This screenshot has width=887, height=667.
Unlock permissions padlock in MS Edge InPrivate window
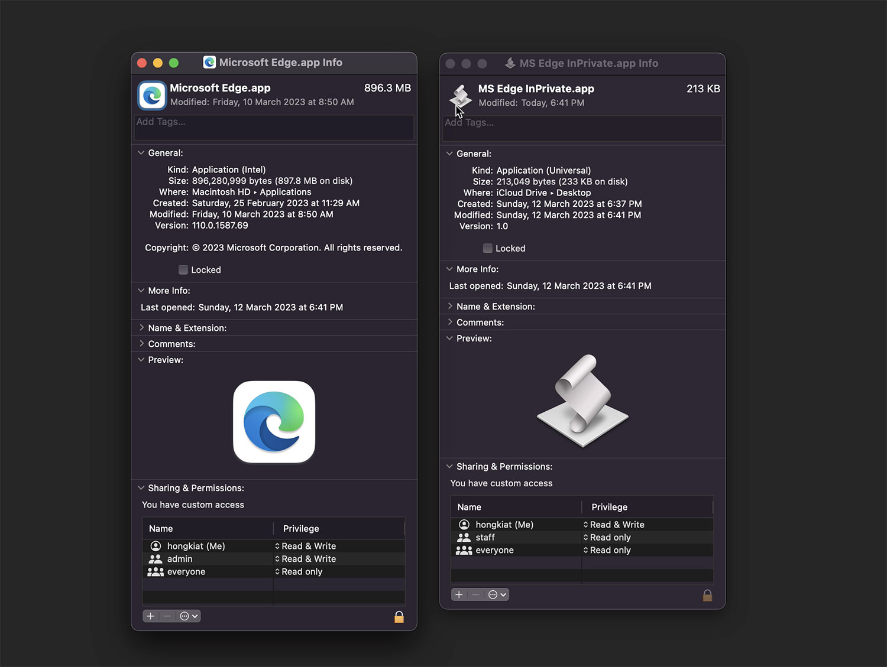pyautogui.click(x=707, y=596)
